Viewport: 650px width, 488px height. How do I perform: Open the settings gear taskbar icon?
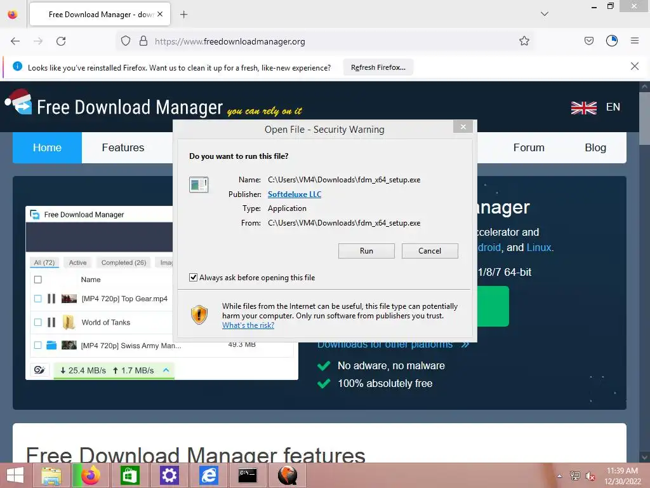pos(169,475)
